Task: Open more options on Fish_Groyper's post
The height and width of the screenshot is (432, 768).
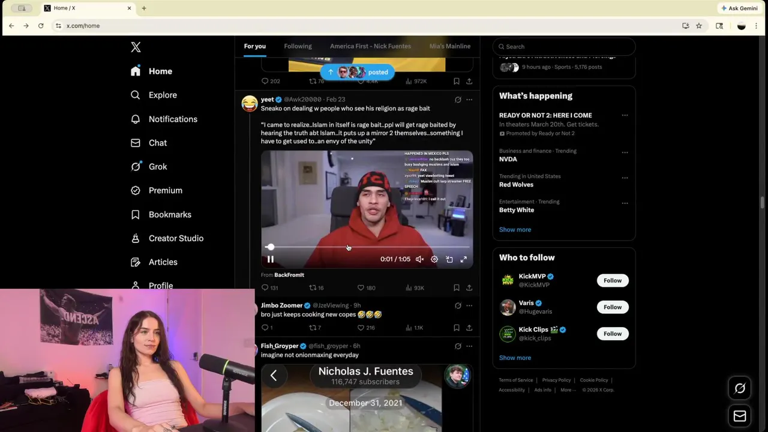Action: click(469, 346)
